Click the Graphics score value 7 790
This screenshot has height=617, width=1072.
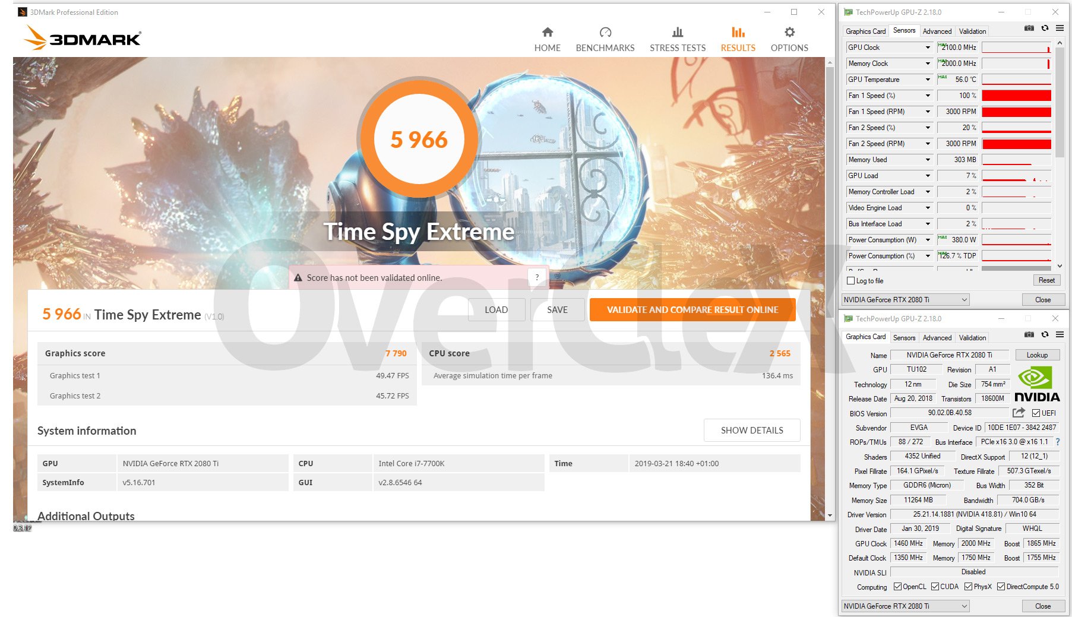396,353
